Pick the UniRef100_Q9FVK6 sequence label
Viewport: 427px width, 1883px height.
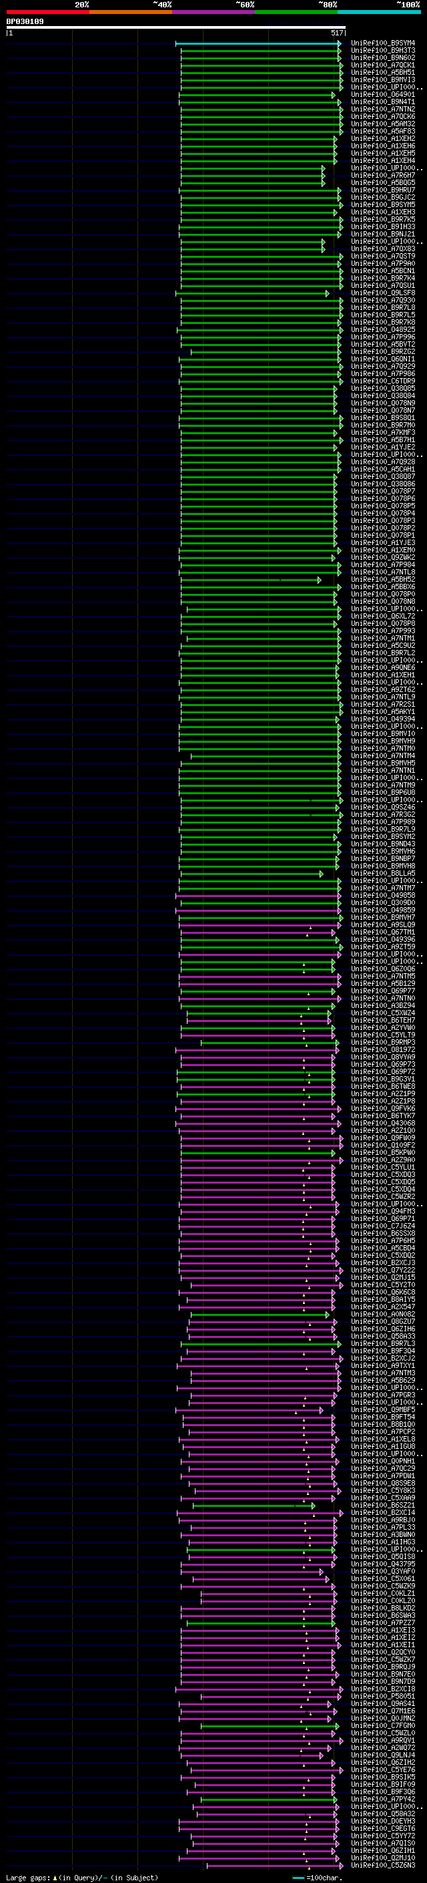[383, 1109]
